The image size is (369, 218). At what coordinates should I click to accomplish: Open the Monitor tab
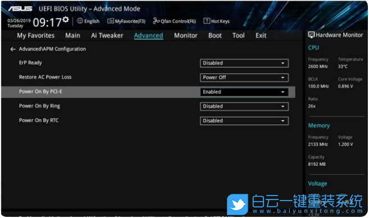186,35
